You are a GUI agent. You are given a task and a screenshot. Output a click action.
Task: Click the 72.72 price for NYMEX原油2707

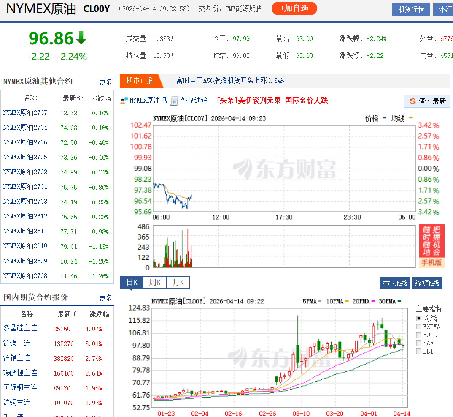[69, 113]
